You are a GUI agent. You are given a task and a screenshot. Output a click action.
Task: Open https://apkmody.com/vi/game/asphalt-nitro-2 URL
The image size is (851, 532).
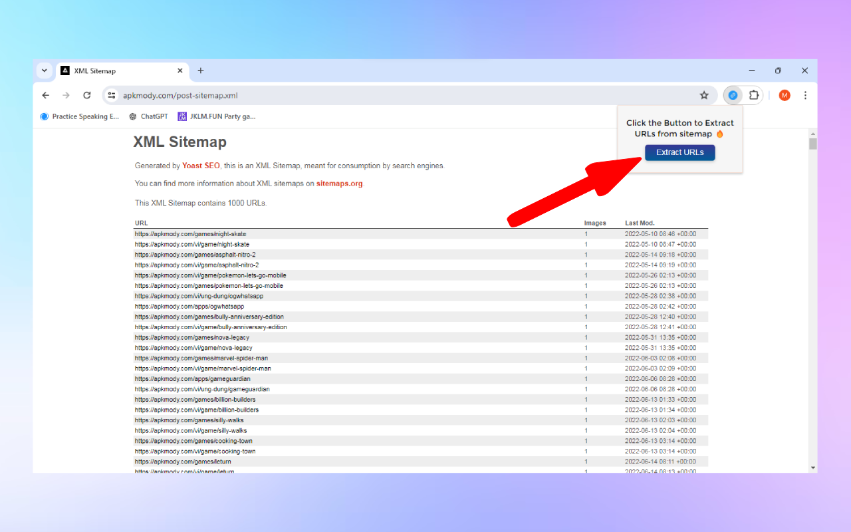(x=197, y=265)
